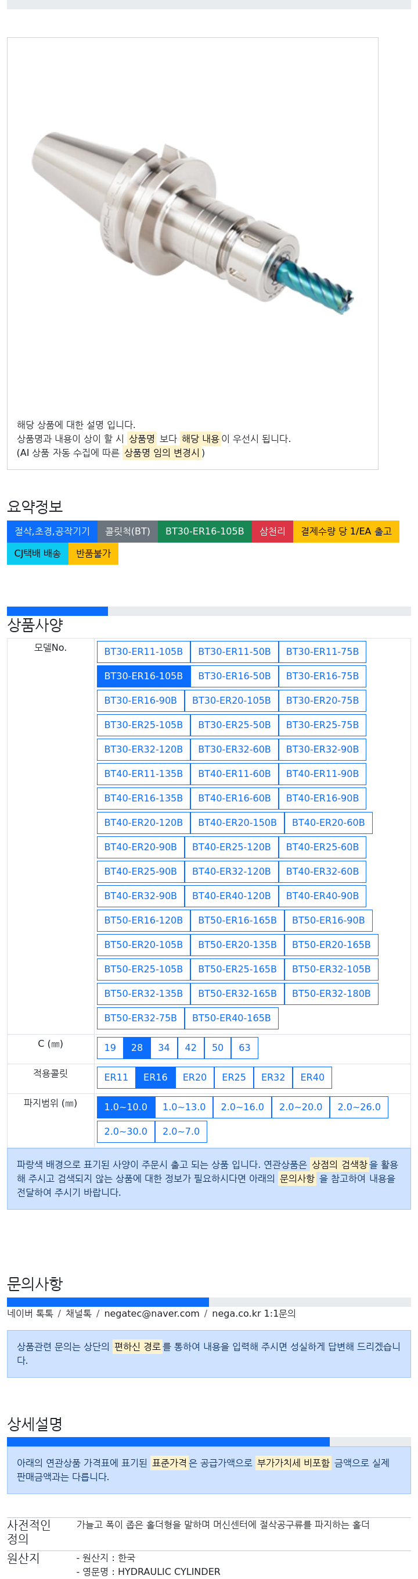Click the 절삭,초경,공작기기 category tag

[52, 532]
